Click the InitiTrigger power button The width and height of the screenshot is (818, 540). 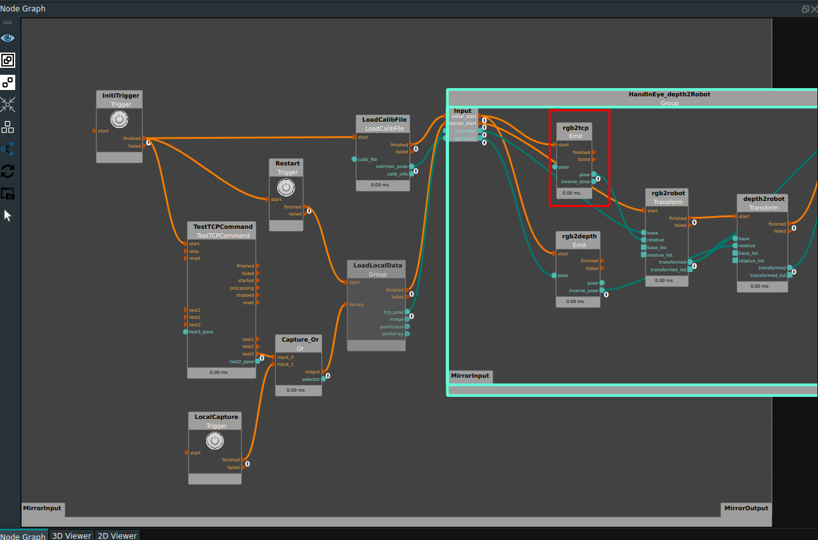point(119,119)
